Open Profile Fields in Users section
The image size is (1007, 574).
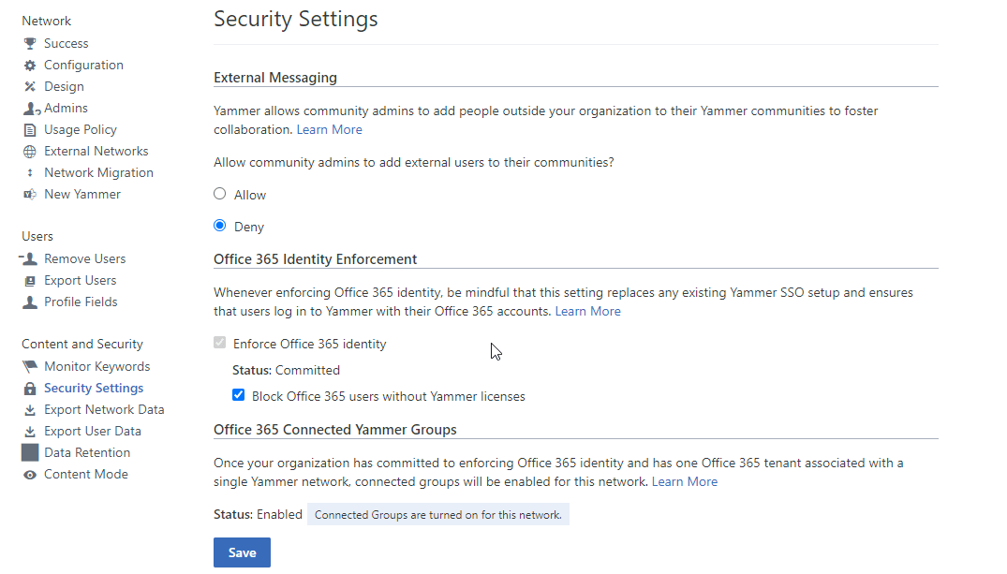tap(81, 302)
